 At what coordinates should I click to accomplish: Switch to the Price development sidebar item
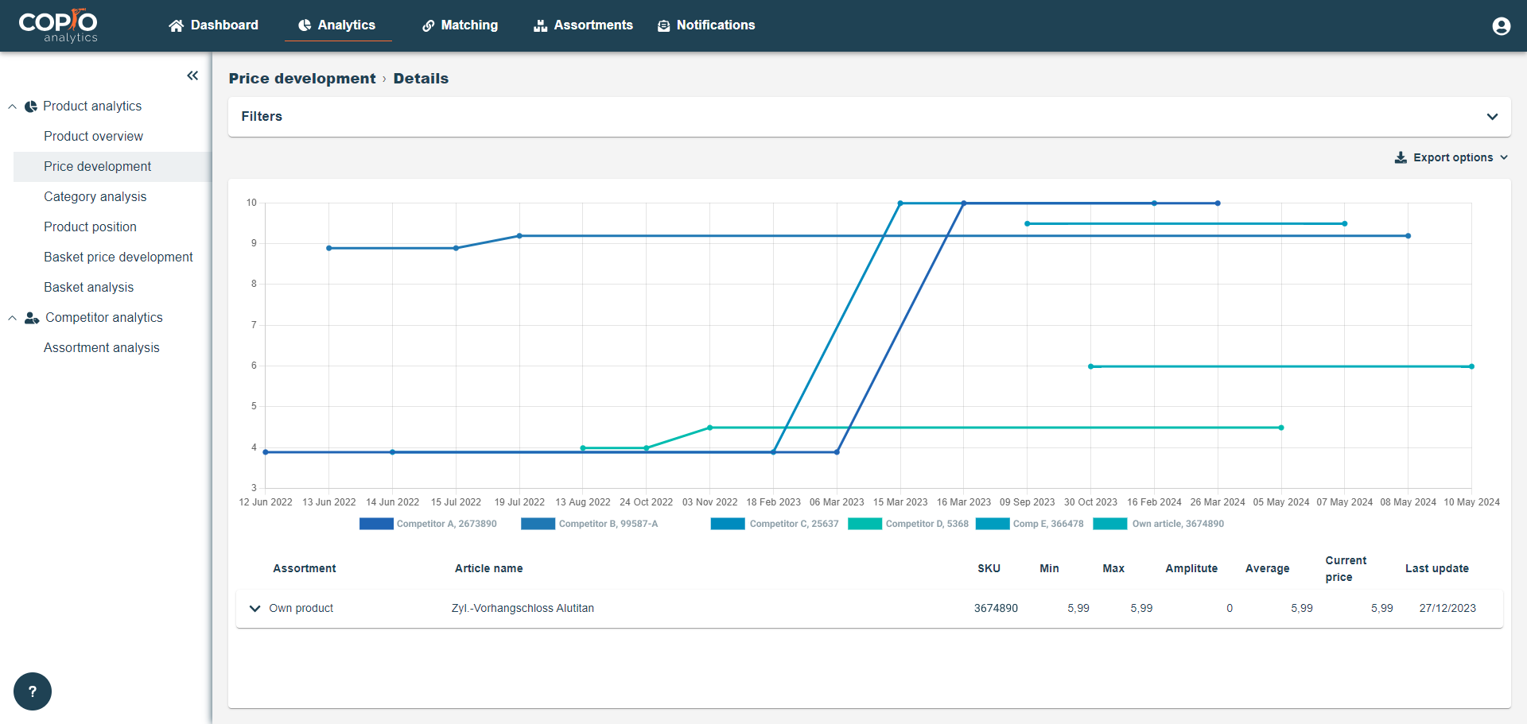[97, 166]
